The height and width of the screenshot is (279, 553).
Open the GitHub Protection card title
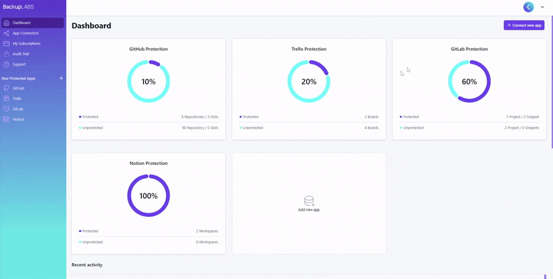(149, 49)
